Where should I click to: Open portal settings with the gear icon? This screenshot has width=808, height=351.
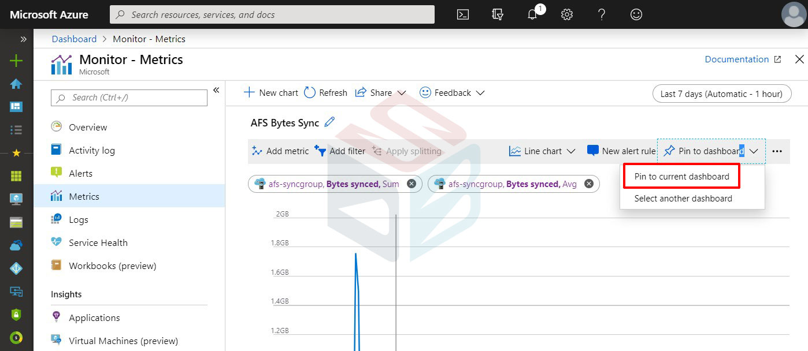(567, 14)
